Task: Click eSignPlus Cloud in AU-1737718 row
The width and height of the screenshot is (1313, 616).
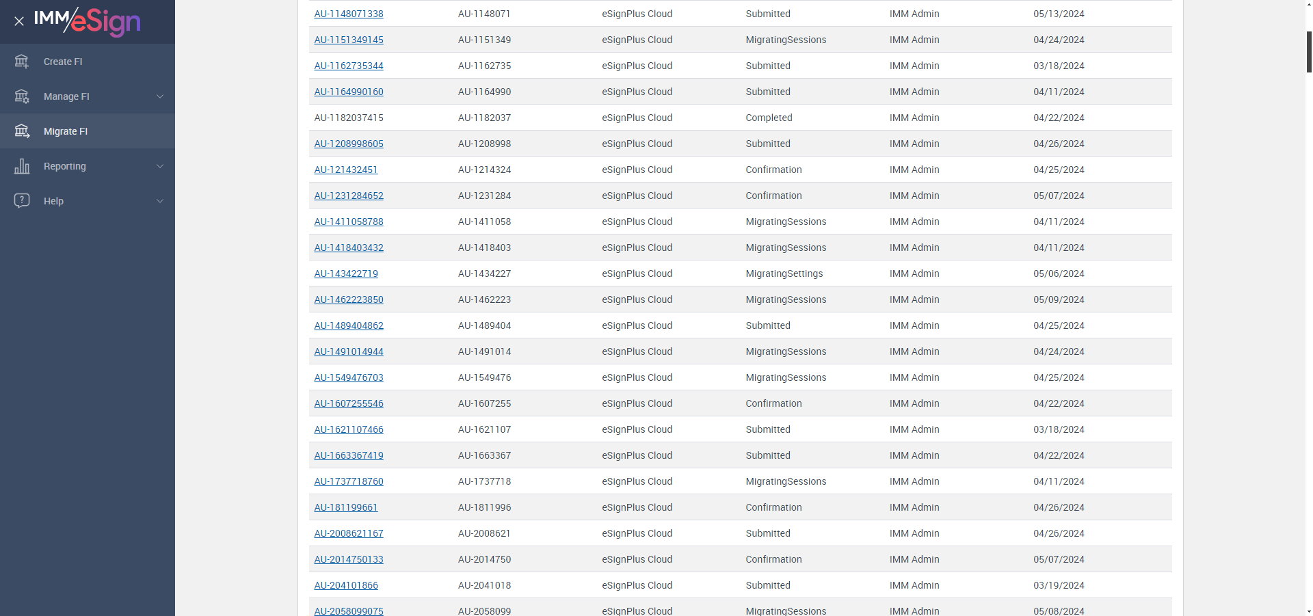Action: tap(637, 481)
